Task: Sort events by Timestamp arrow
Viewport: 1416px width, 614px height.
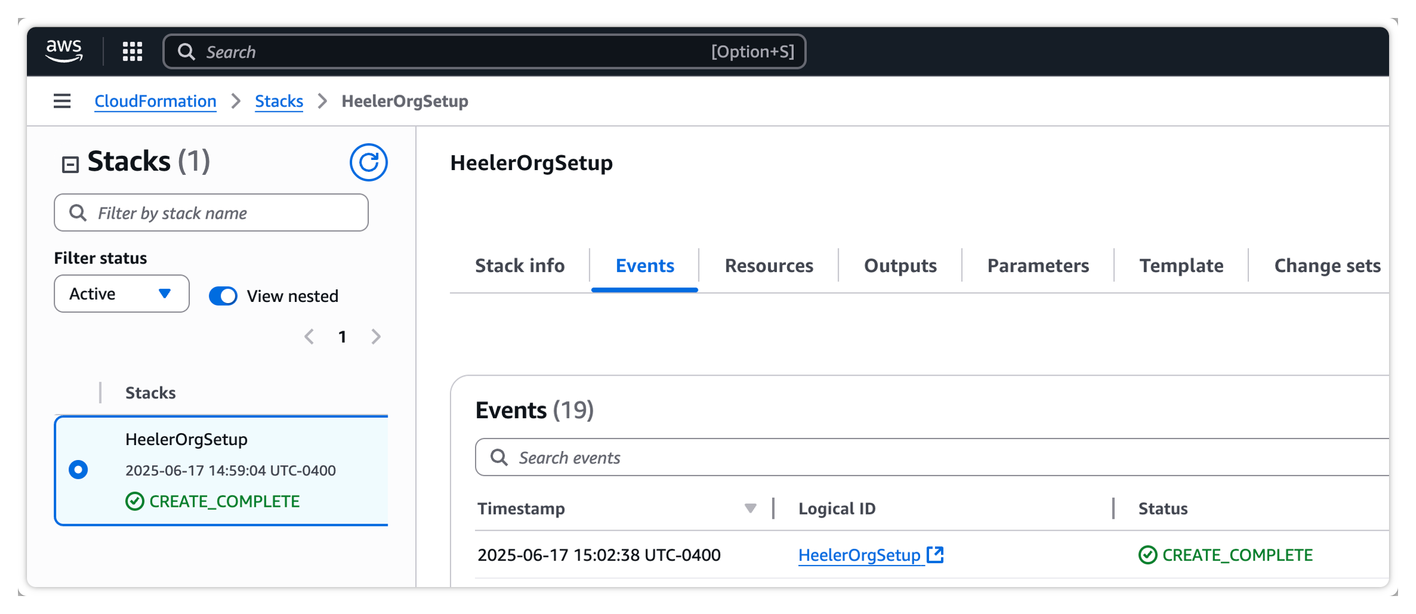Action: [x=750, y=509]
